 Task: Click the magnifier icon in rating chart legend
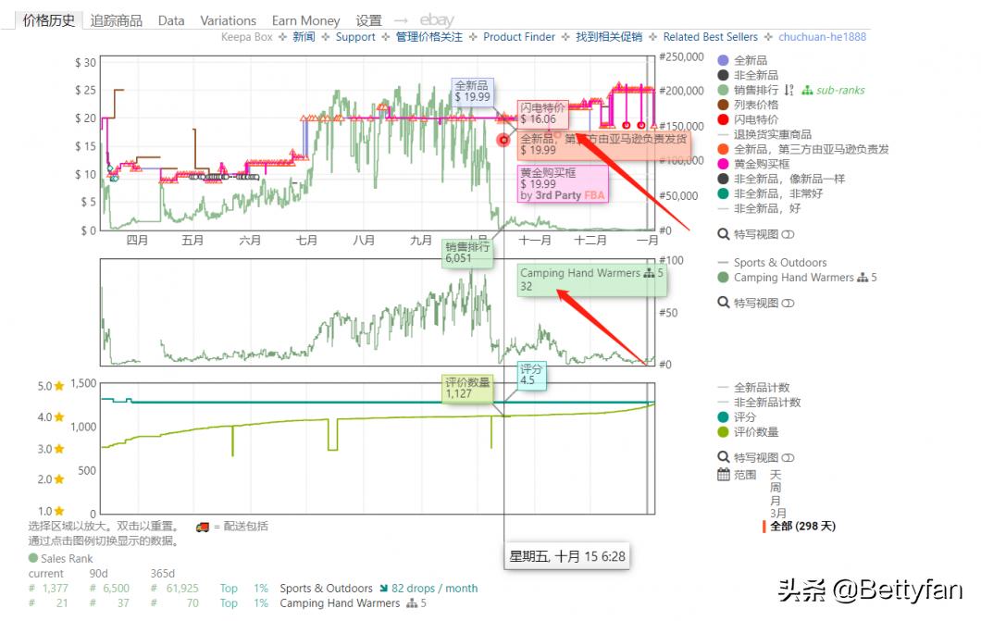pos(724,457)
